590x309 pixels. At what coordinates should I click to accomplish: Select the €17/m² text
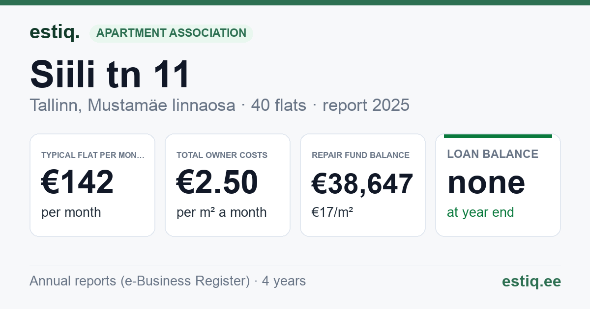(332, 212)
